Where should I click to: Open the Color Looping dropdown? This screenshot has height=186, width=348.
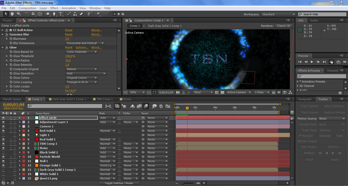[81, 82]
